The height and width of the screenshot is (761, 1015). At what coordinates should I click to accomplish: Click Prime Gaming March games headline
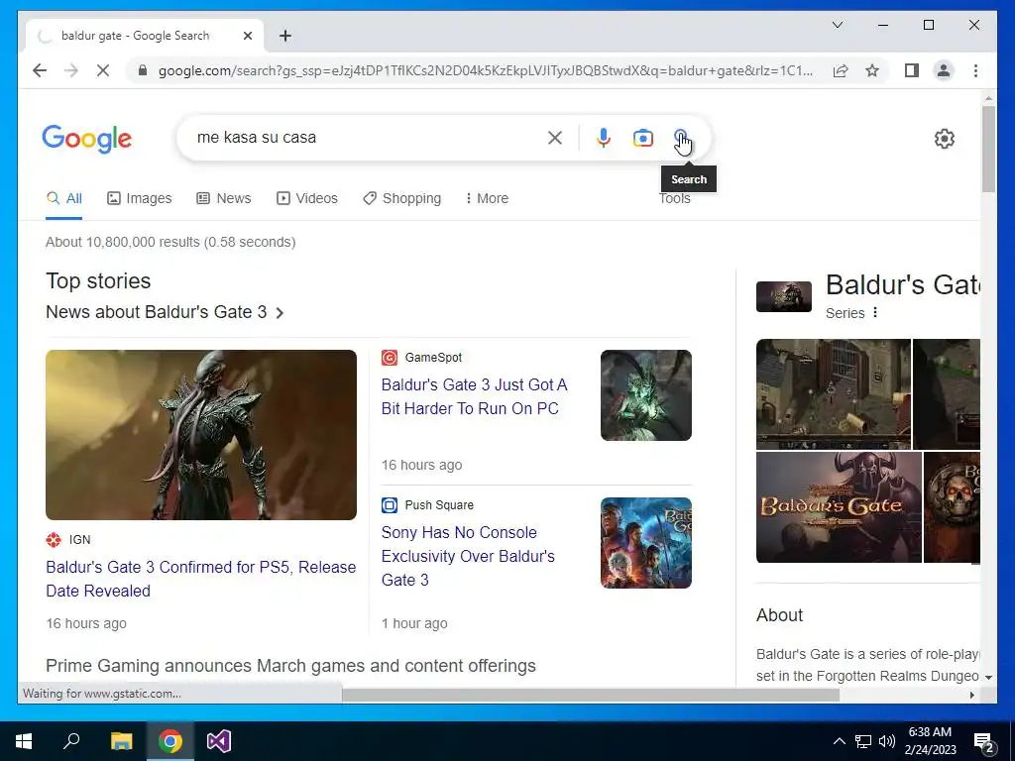[x=290, y=665]
